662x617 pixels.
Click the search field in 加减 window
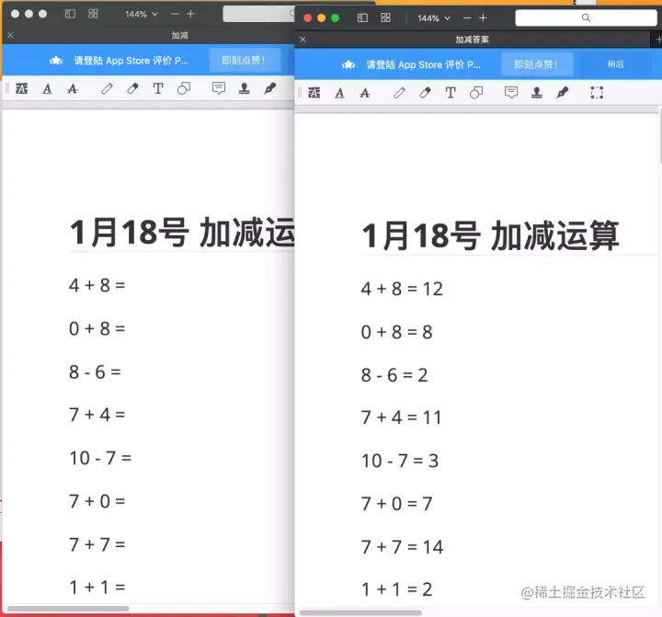[258, 14]
